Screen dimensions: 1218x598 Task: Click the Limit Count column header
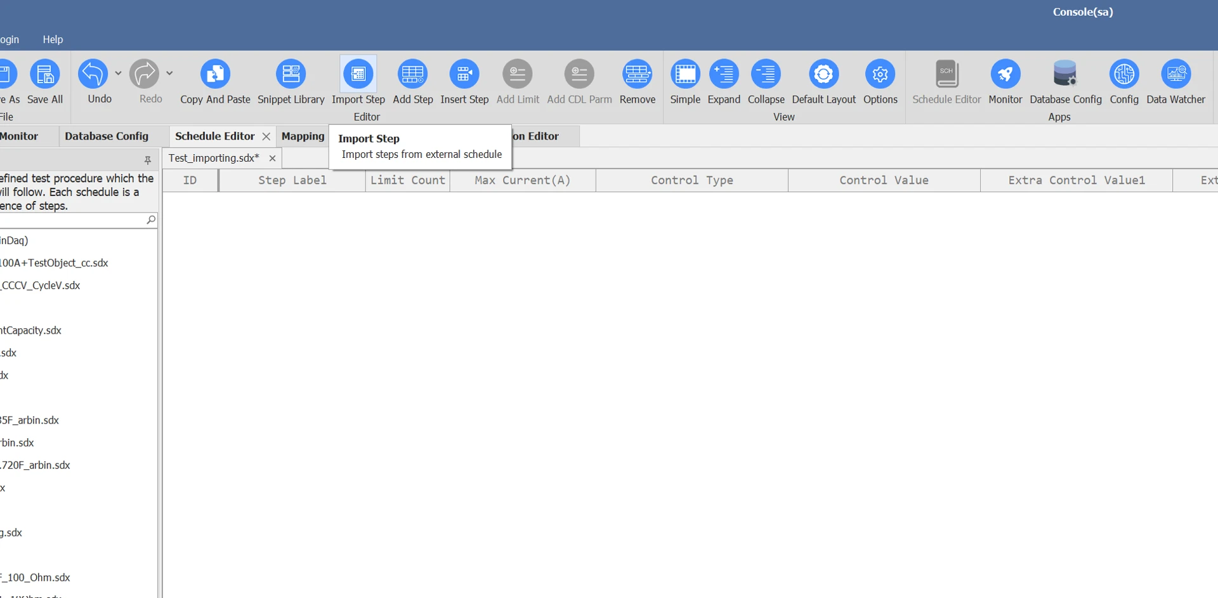407,181
